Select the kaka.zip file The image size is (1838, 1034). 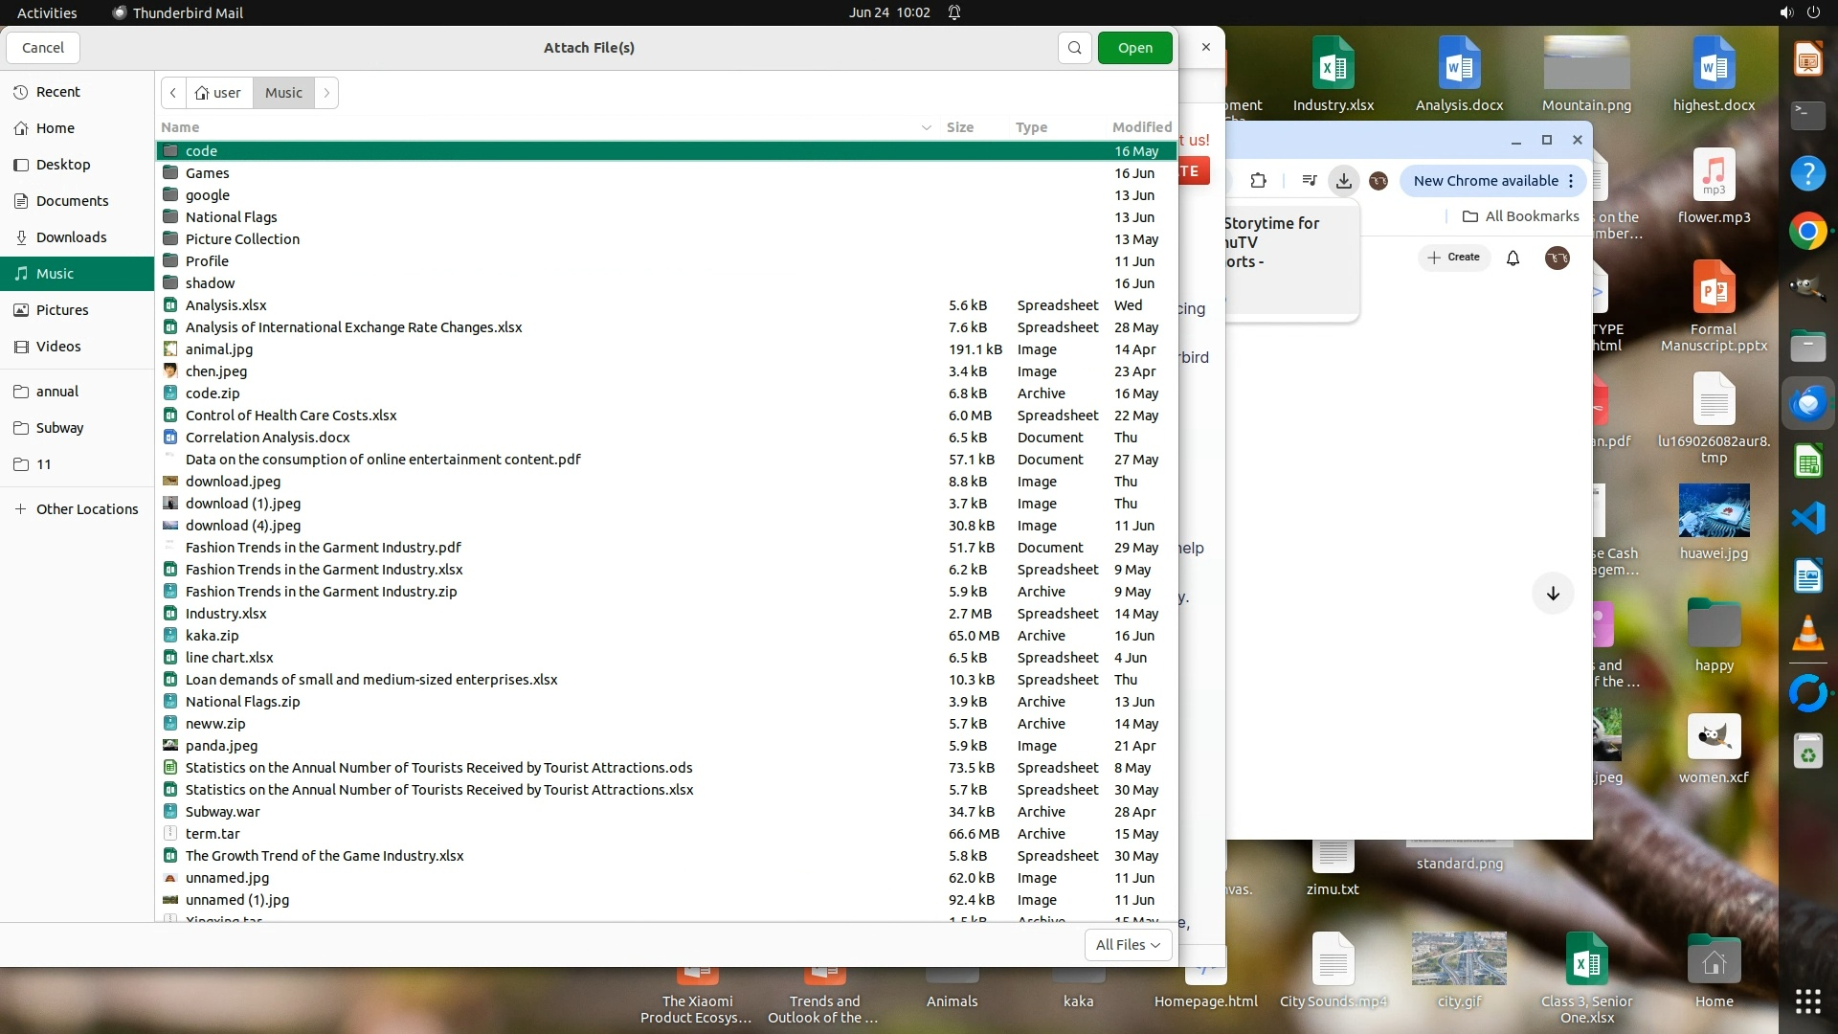tap(212, 636)
